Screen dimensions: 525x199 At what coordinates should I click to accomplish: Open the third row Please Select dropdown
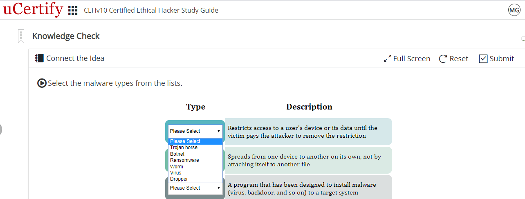(x=195, y=188)
